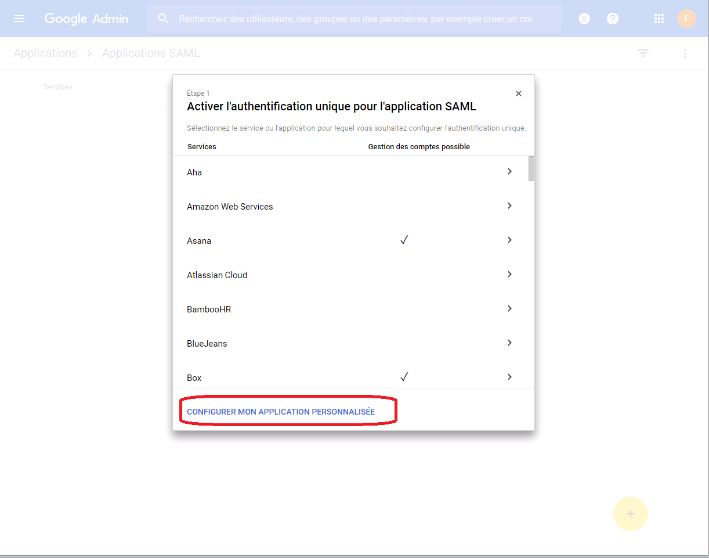Click the search users and groups field
The image size is (709, 558).
click(355, 19)
